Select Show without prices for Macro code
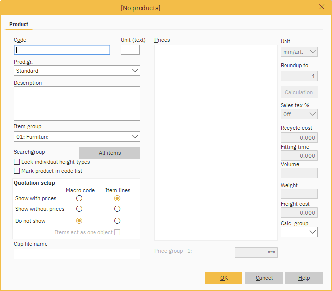This screenshot has height=291, width=332. [x=79, y=209]
